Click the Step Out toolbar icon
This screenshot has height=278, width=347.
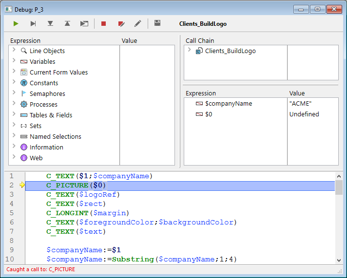pyautogui.click(x=67, y=23)
